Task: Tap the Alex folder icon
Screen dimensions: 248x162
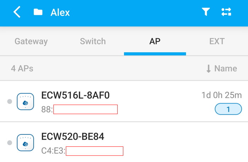Action: 38,12
